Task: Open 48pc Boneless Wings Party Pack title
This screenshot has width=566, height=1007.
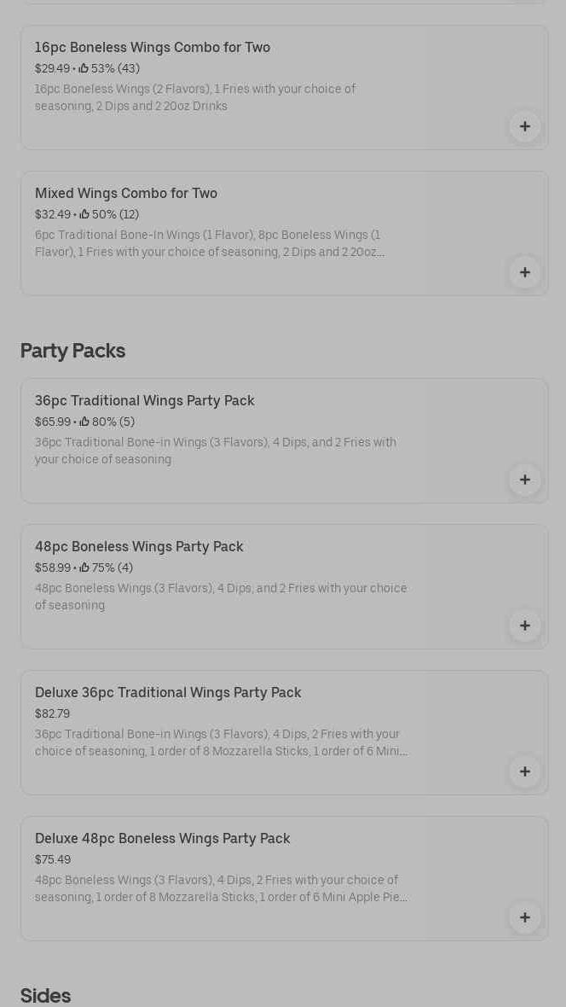Action: click(139, 547)
